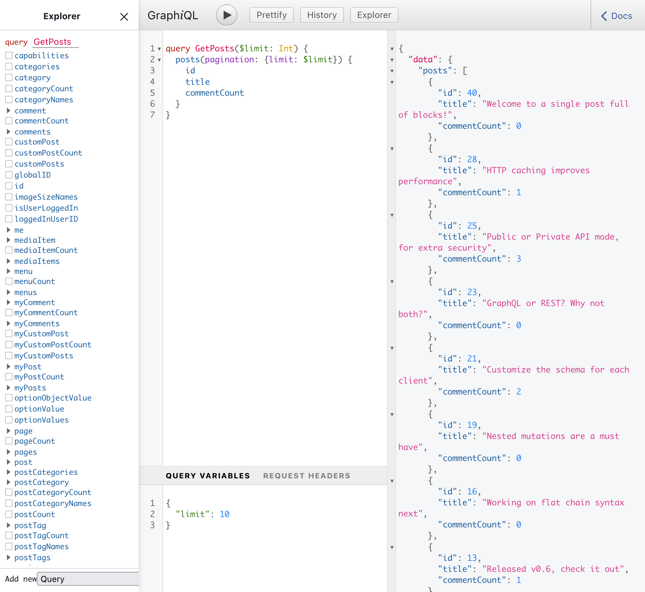Viewport: 645px width, 592px height.
Task: Fold the "data" object in results pane
Action: pos(392,60)
